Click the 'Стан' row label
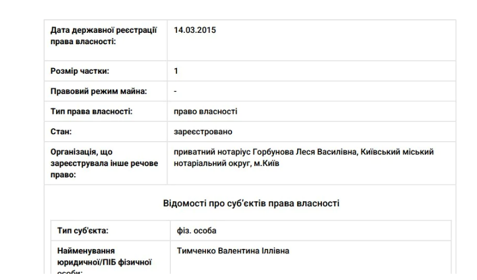The height and width of the screenshot is (280, 477). coord(61,131)
